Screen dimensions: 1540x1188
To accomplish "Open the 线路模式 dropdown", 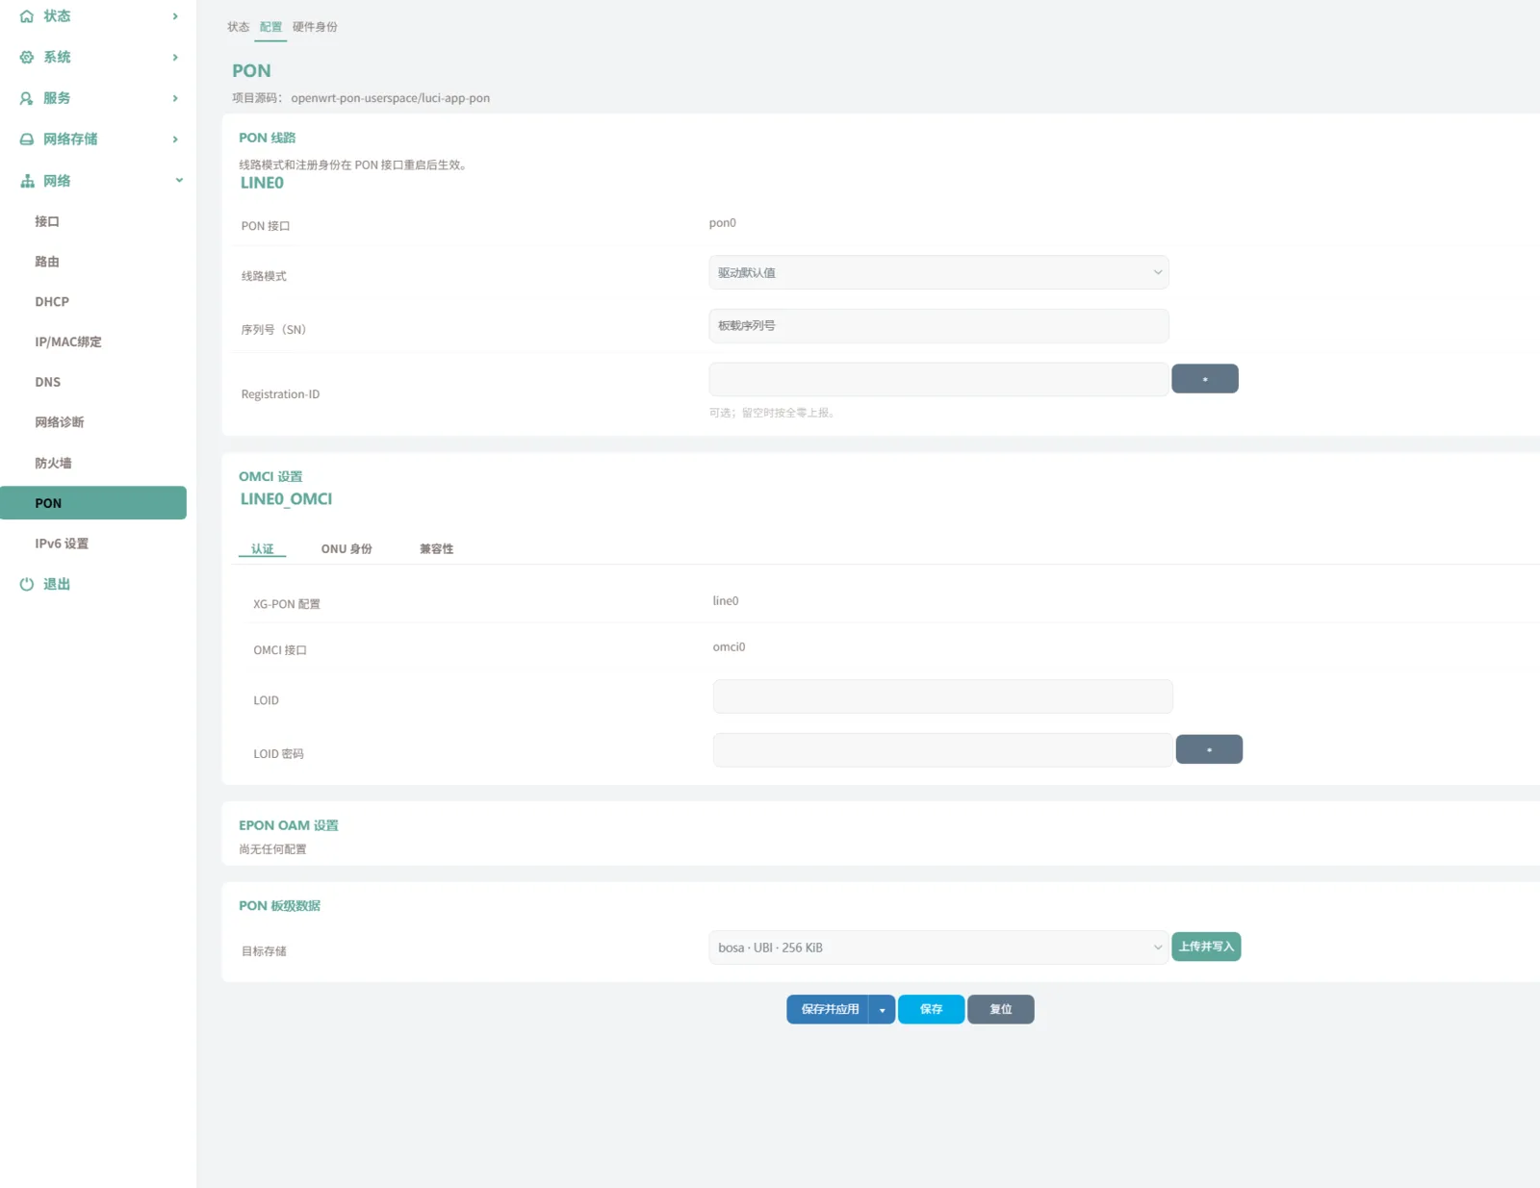I will [938, 272].
